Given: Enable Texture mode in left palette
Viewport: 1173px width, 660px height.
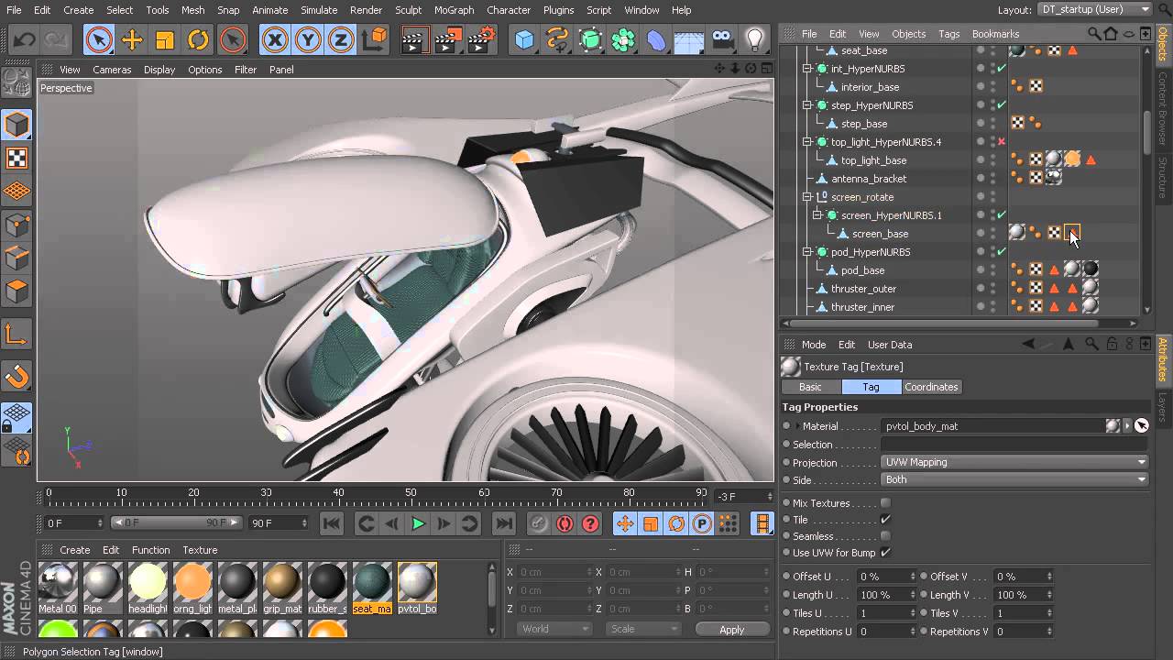Looking at the screenshot, I should 16,158.
